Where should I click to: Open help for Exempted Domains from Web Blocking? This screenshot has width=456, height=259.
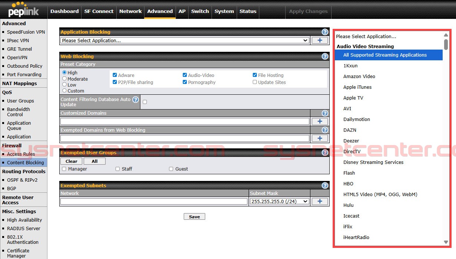point(325,130)
